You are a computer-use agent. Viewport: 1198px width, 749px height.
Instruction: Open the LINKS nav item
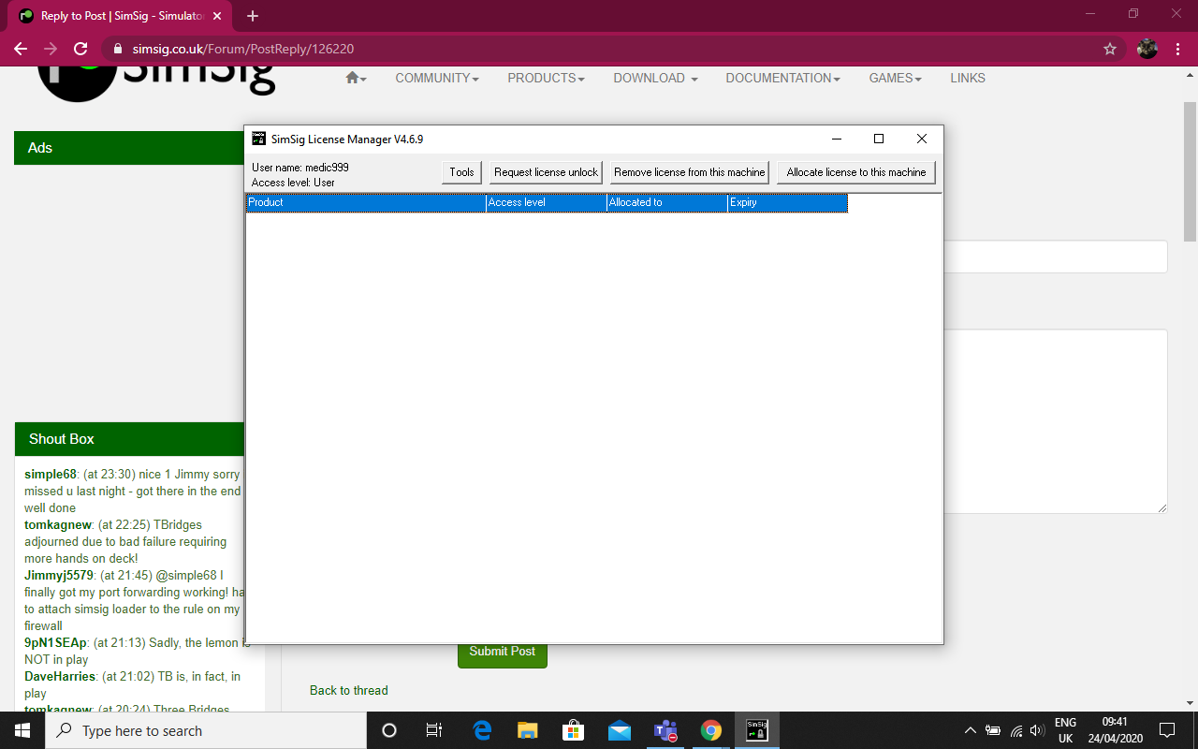tap(968, 78)
